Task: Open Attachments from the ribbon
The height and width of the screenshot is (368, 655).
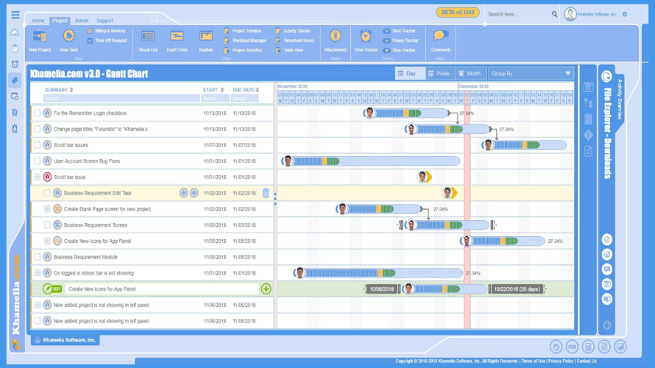Action: tap(335, 37)
